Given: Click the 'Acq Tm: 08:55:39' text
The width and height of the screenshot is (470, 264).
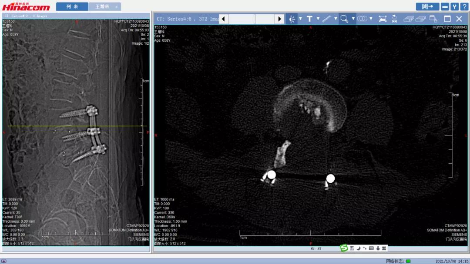Looking at the screenshot, I should point(453,36).
